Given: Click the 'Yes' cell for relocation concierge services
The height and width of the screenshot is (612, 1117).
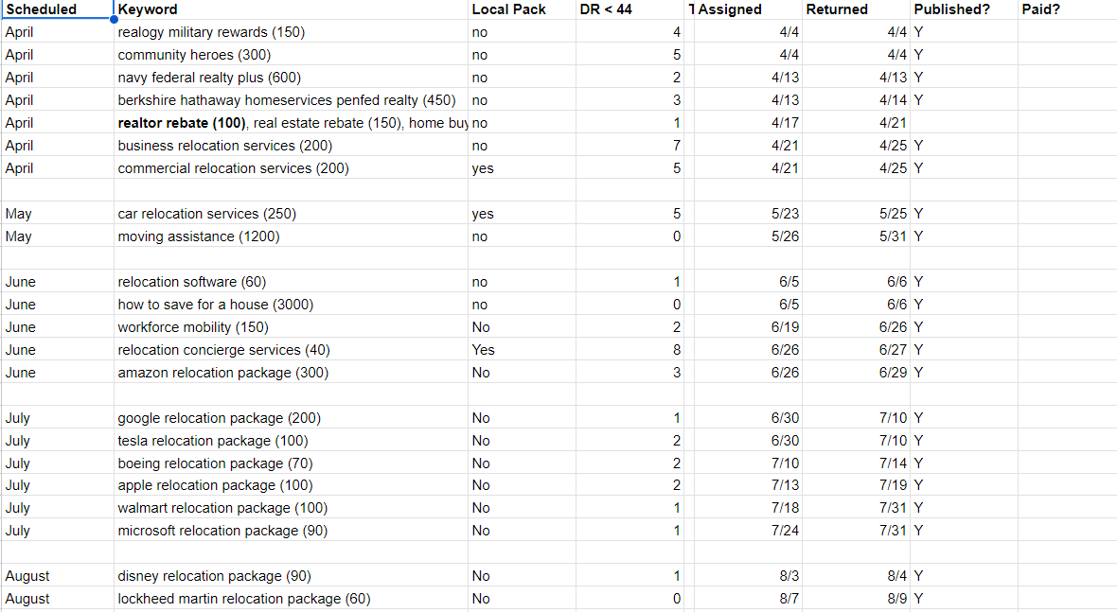Looking at the screenshot, I should [x=483, y=350].
